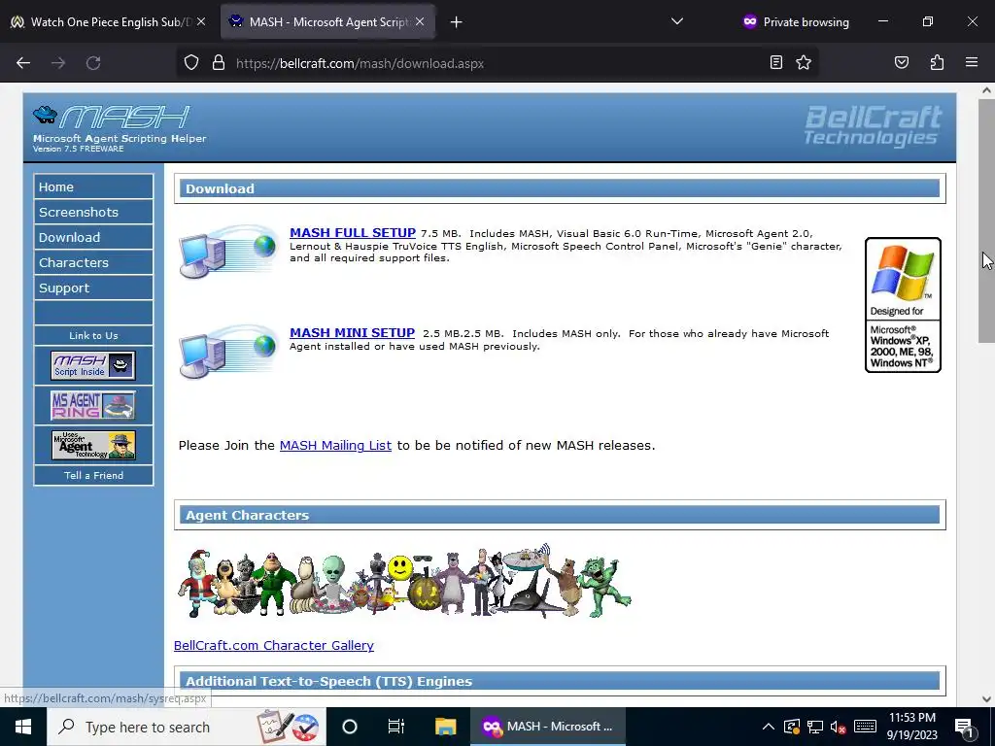Open the Windows Start menu
The image size is (995, 746).
coord(23,727)
